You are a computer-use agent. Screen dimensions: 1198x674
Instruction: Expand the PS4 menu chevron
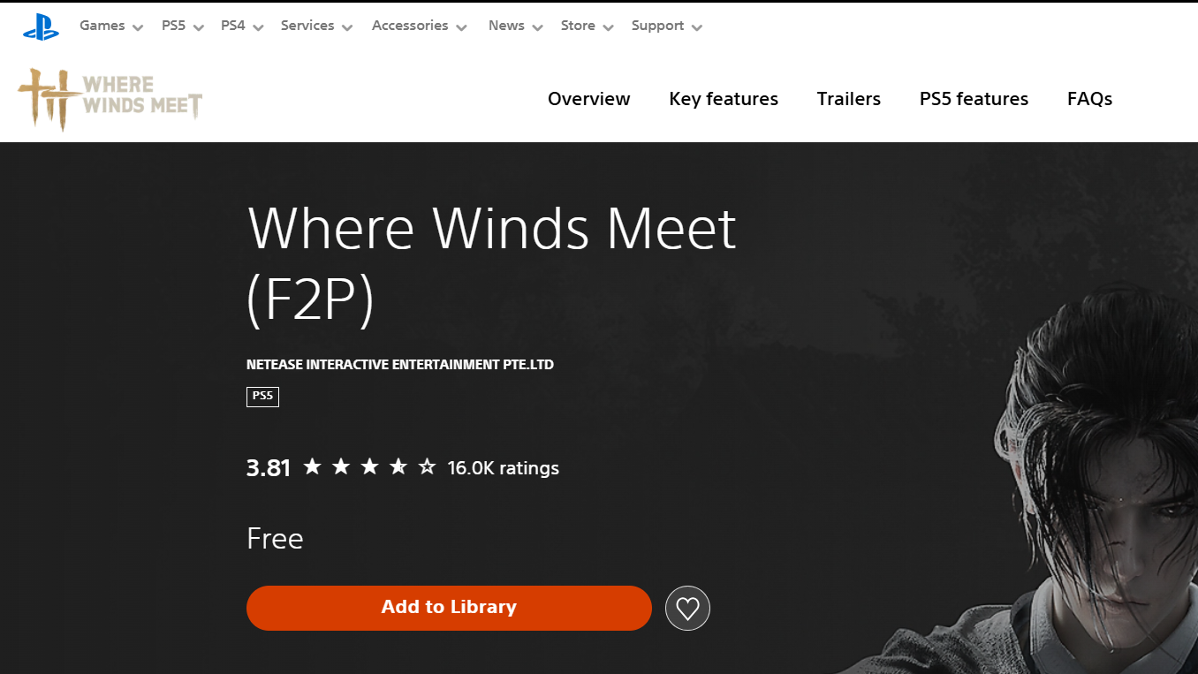[258, 28]
